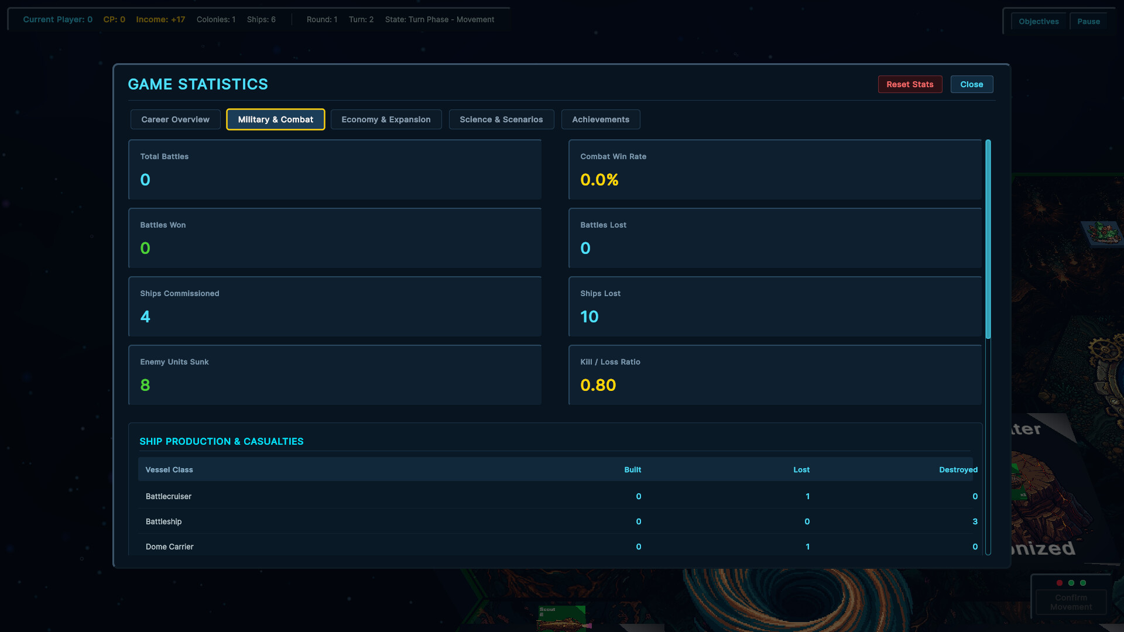Click the Dome Carrier Lost value 1

(x=807, y=547)
